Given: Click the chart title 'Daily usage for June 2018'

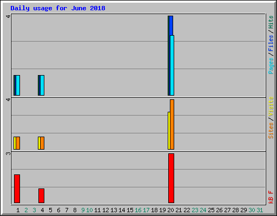Looking at the screenshot, I should [58, 8].
